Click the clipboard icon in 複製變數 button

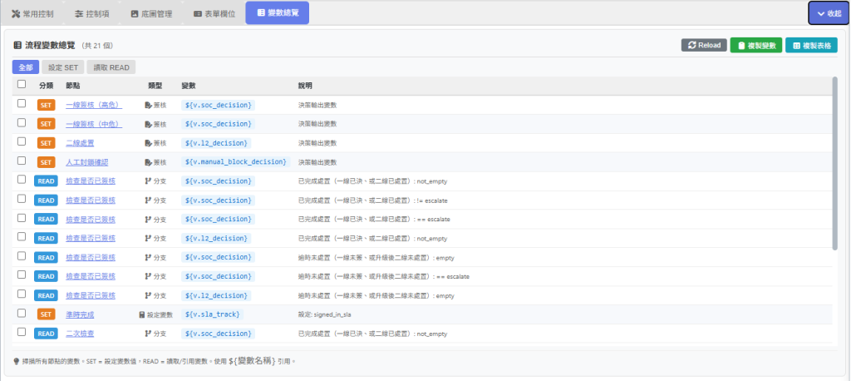pyautogui.click(x=741, y=46)
